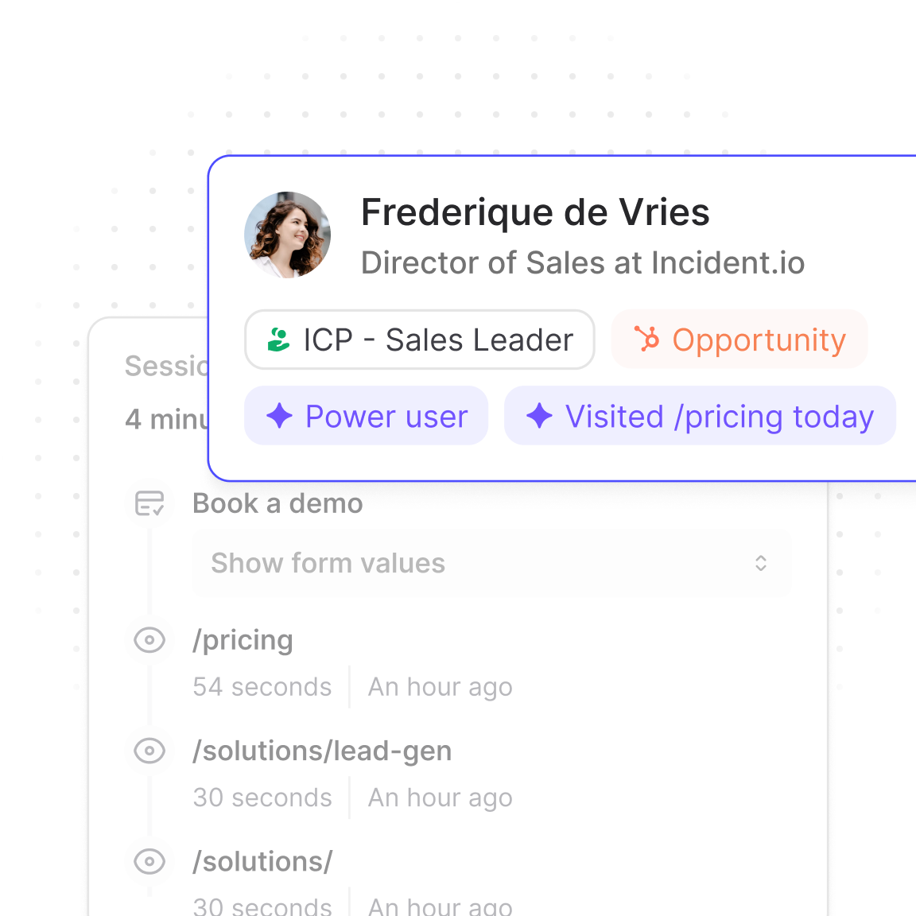The image size is (916, 916).
Task: Select the ICP - Sales Leader tag
Action: coord(420,340)
